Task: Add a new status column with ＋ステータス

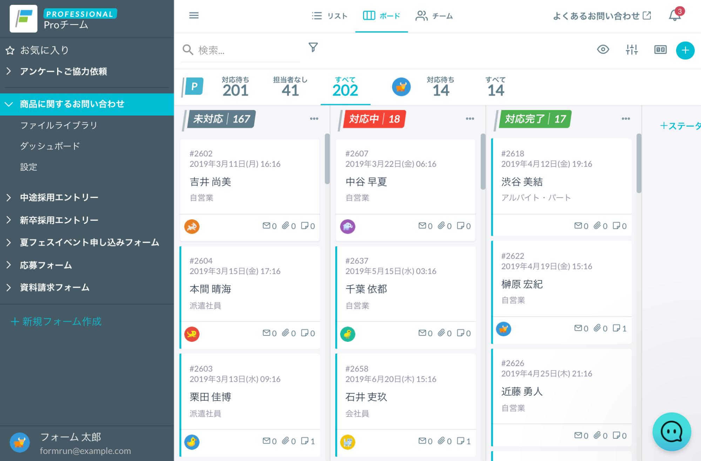Action: tap(680, 126)
